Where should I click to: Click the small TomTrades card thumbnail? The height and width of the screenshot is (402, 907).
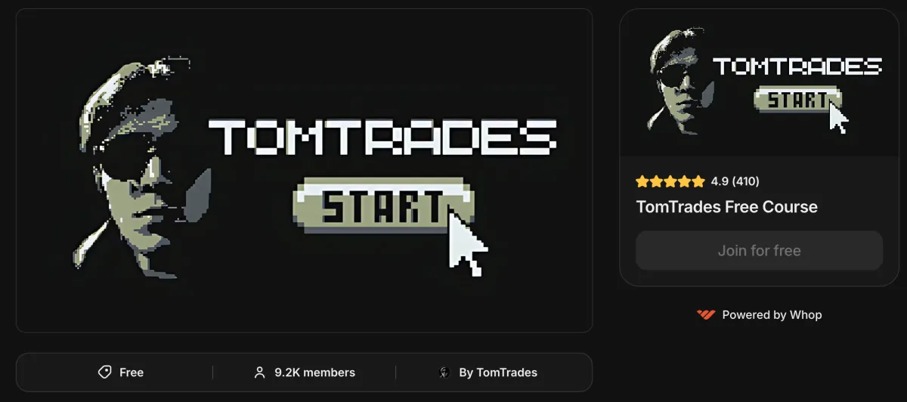pos(759,83)
